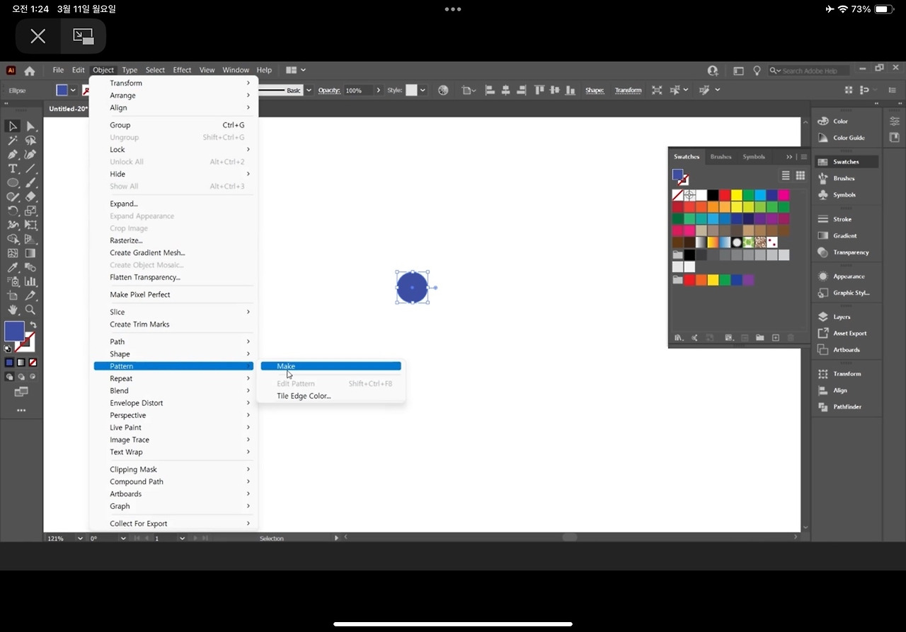This screenshot has height=632, width=906.
Task: Expand the Swatches panel tab overflow
Action: (789, 157)
